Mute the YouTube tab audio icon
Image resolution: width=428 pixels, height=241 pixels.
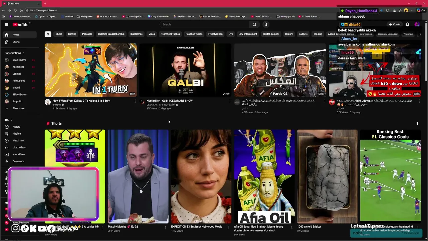point(8,3)
